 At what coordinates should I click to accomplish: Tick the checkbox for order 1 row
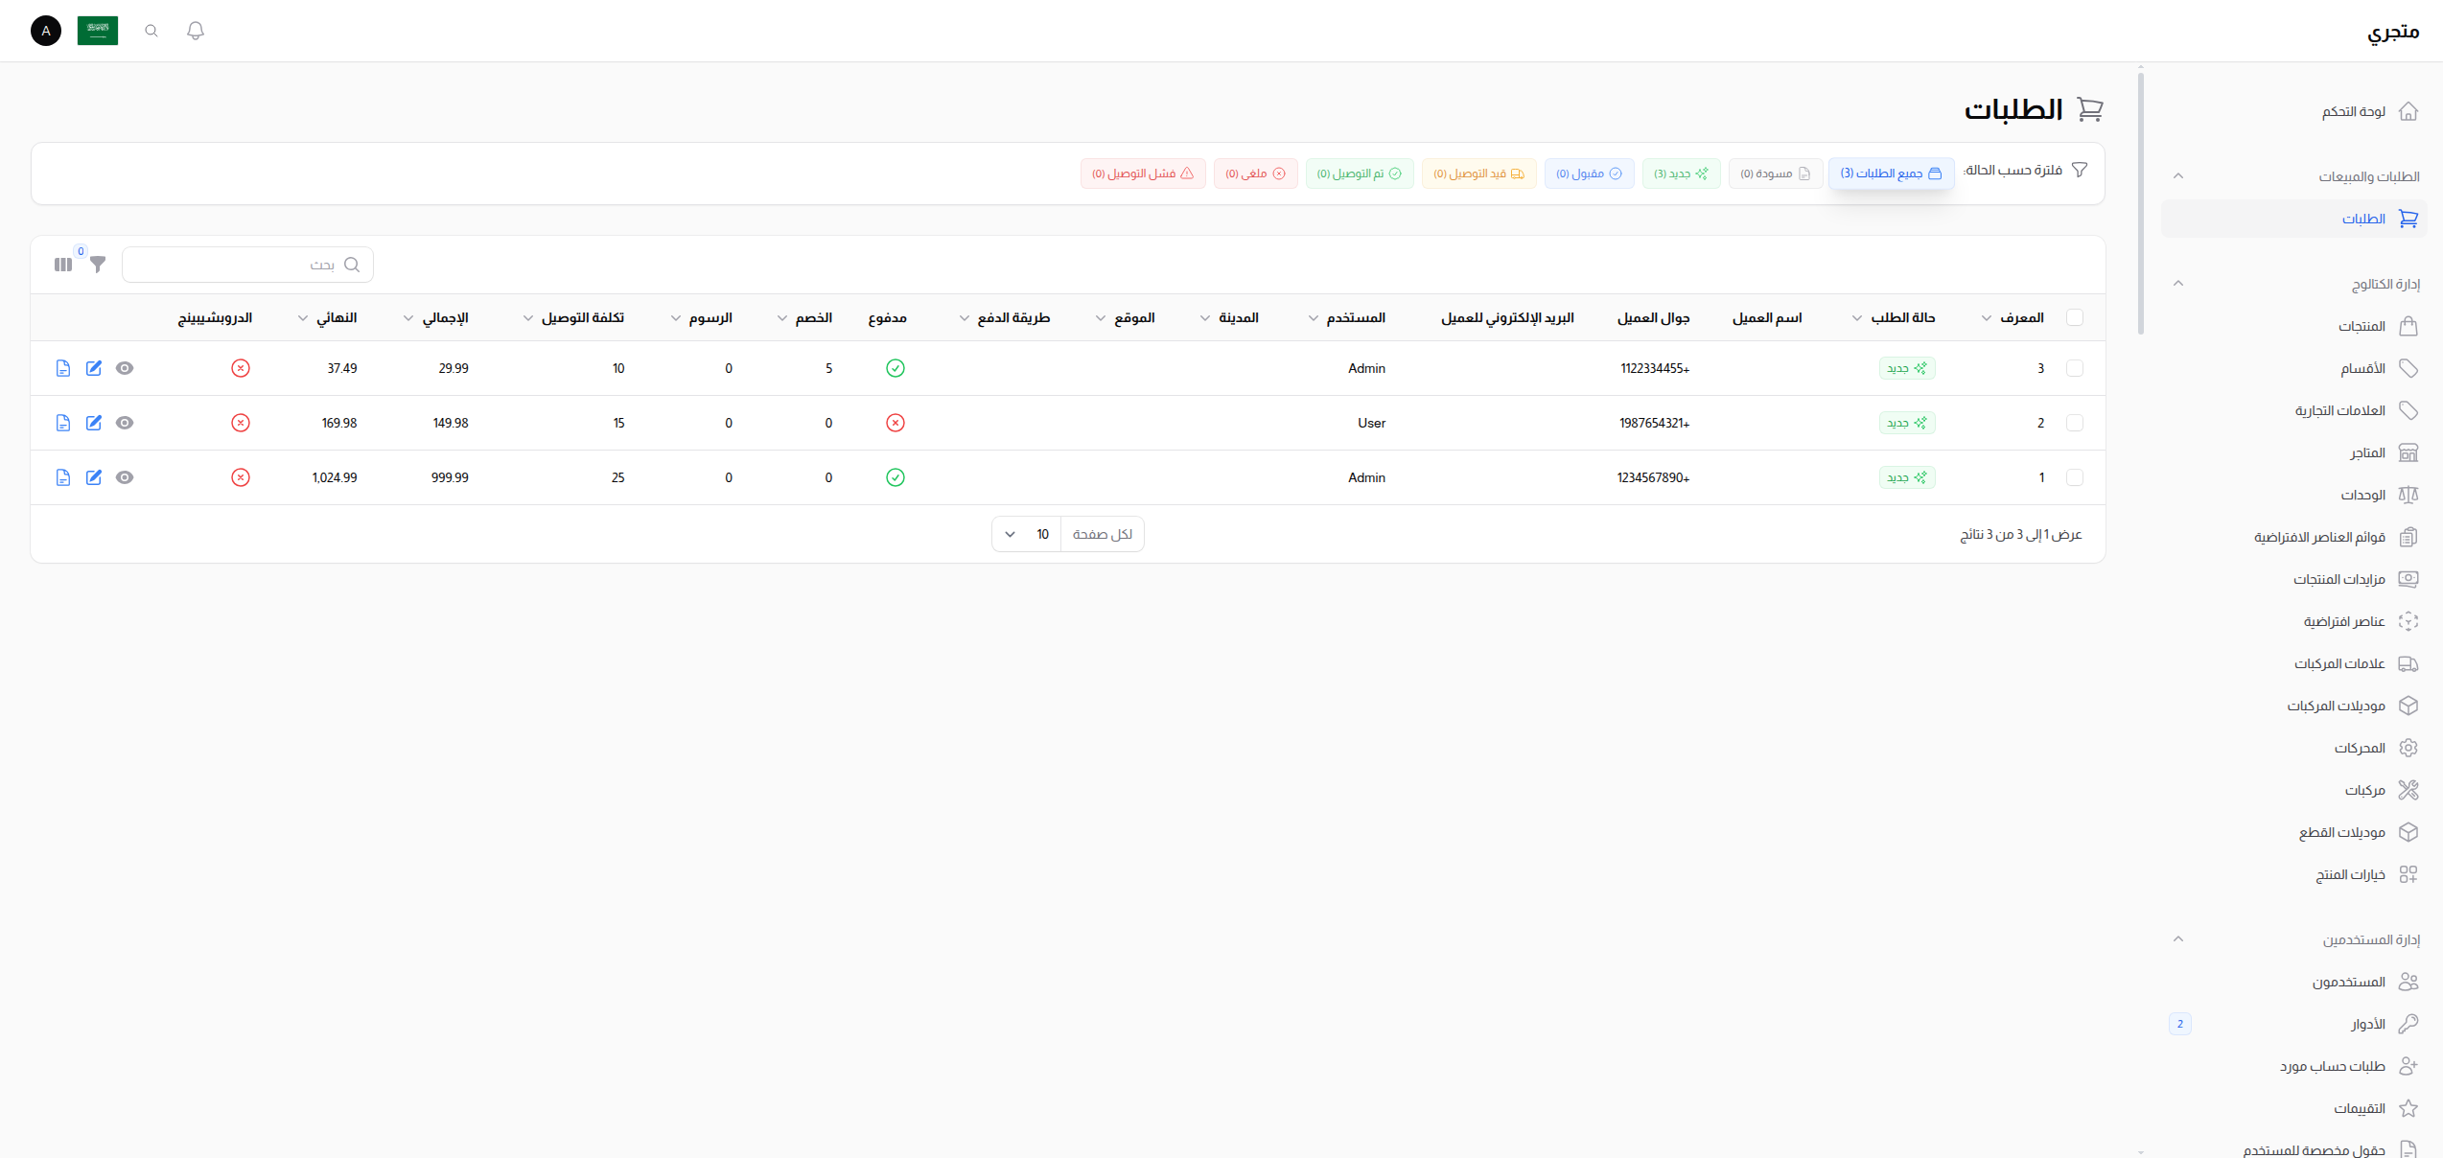click(x=2075, y=477)
